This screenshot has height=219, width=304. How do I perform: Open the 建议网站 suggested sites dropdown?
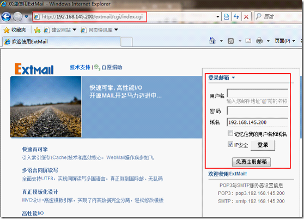tap(60, 30)
